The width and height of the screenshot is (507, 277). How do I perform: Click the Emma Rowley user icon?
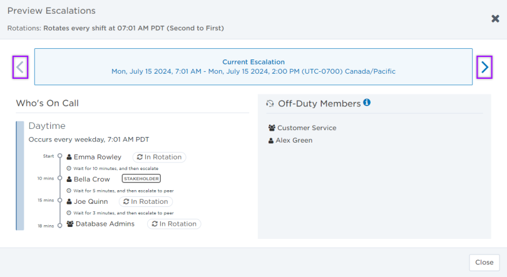tap(69, 157)
